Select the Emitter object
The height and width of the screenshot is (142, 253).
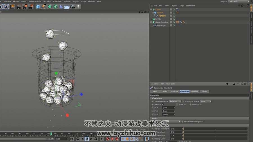158,19
